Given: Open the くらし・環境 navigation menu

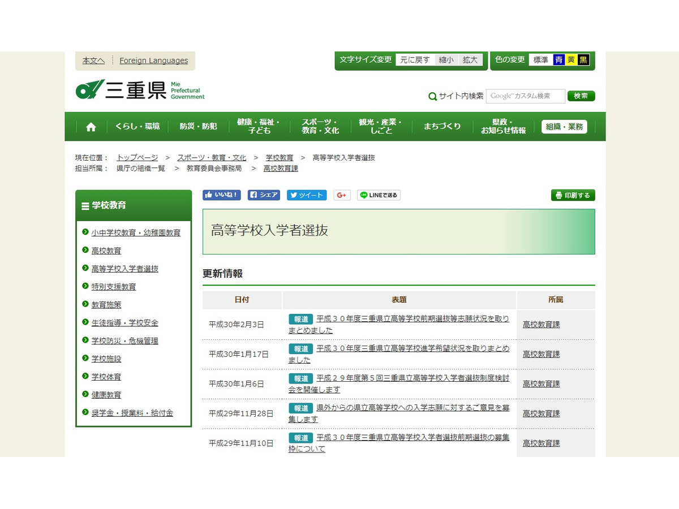Looking at the screenshot, I should [x=137, y=127].
